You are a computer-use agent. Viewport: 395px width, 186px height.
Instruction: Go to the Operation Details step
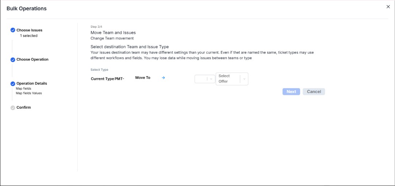32,84
